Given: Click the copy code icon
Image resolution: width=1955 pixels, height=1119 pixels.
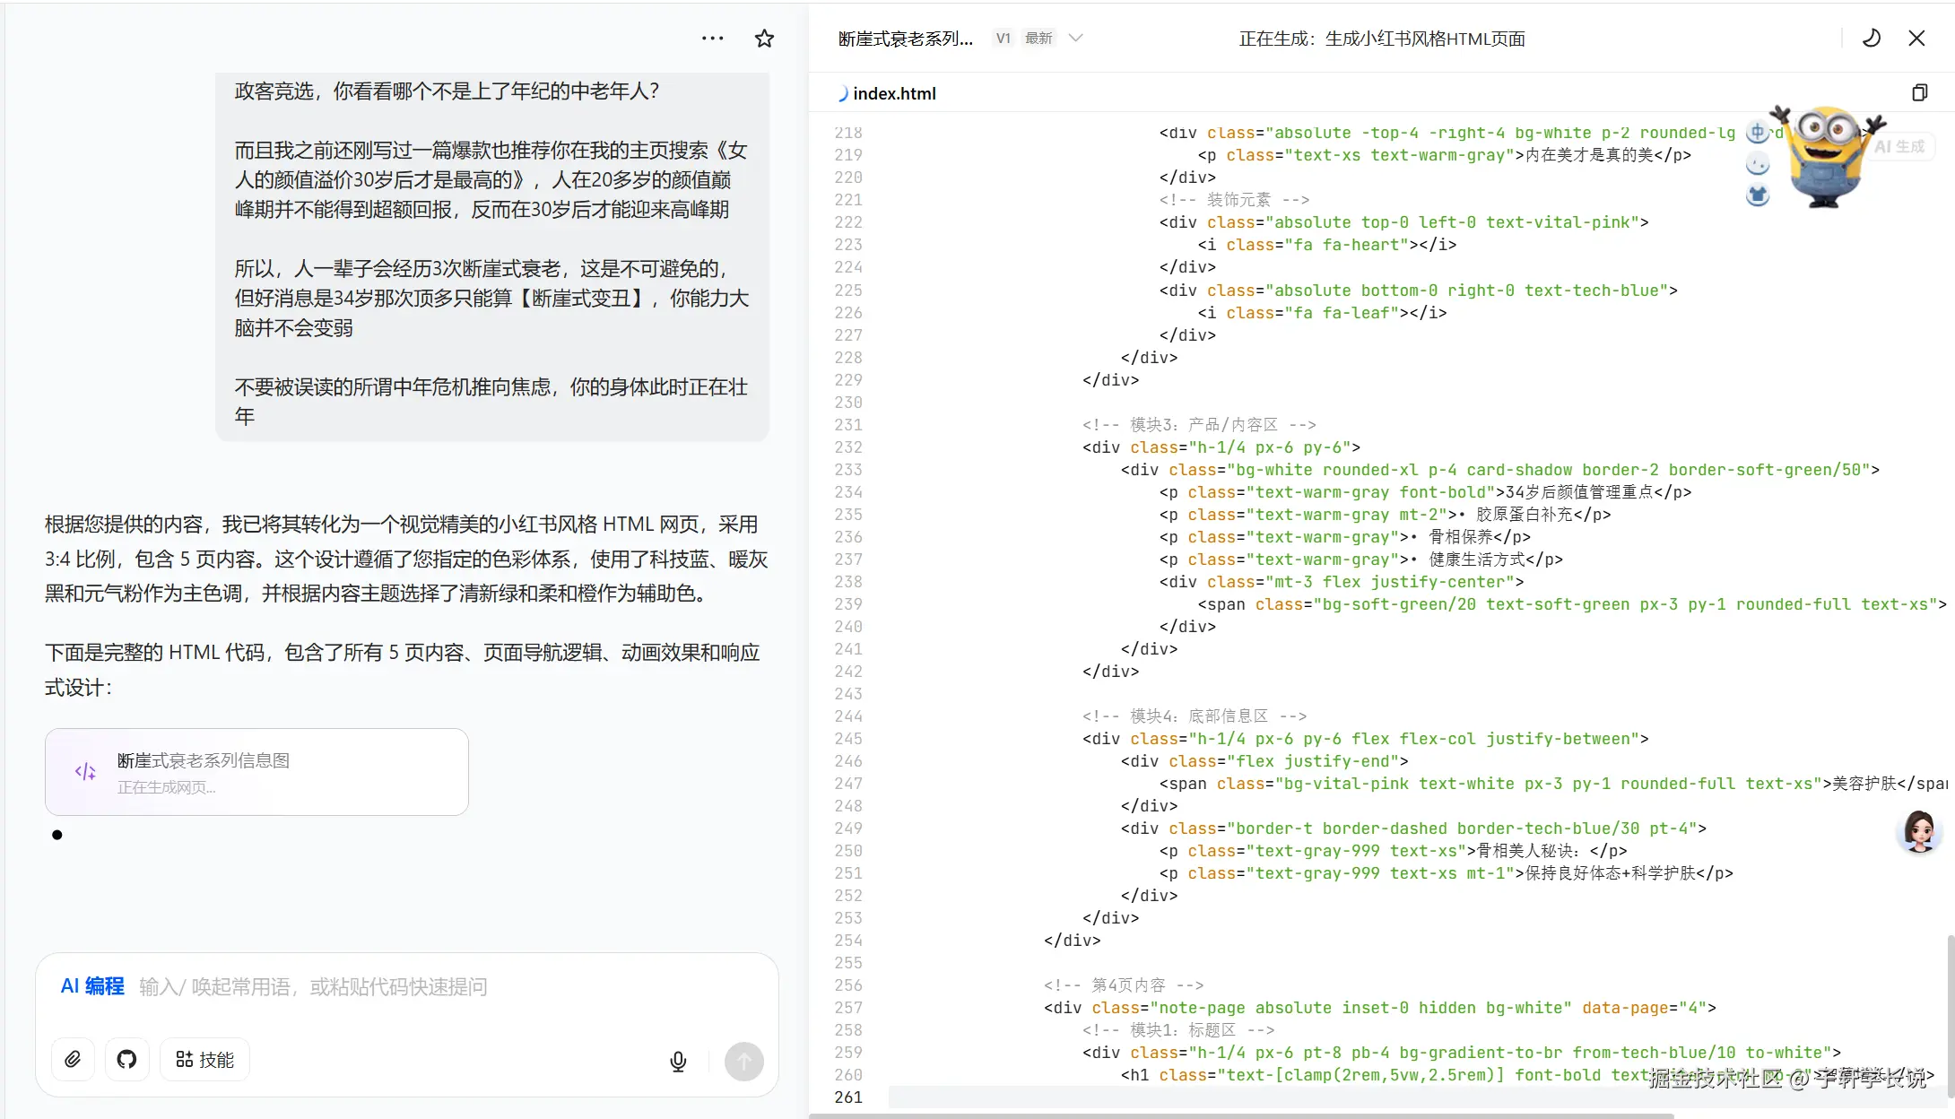Looking at the screenshot, I should click(1919, 93).
